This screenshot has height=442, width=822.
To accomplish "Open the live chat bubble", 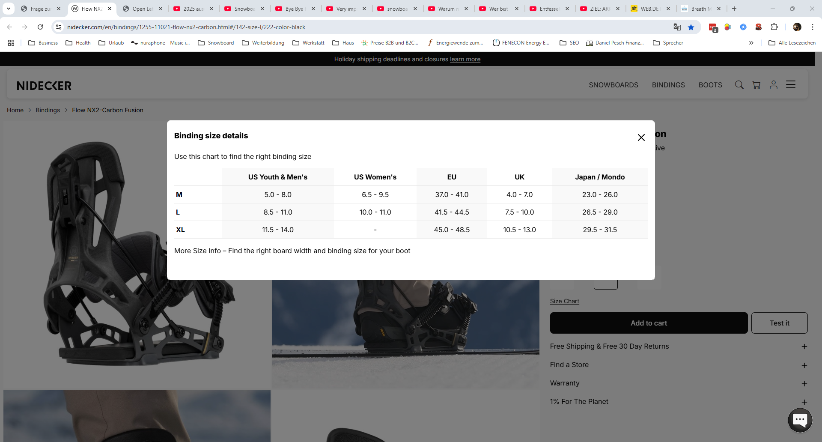I will 800,420.
